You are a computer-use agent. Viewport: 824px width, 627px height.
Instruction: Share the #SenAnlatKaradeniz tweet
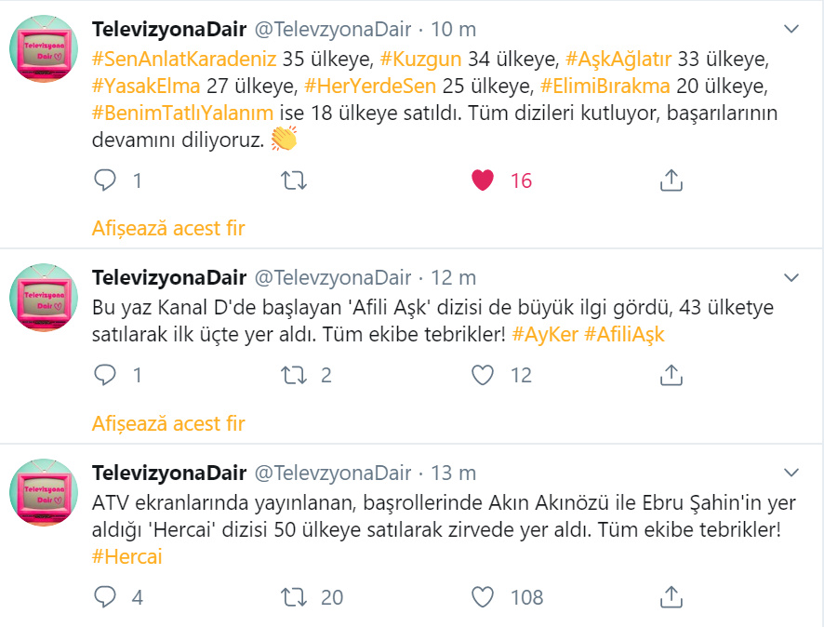[x=671, y=180]
